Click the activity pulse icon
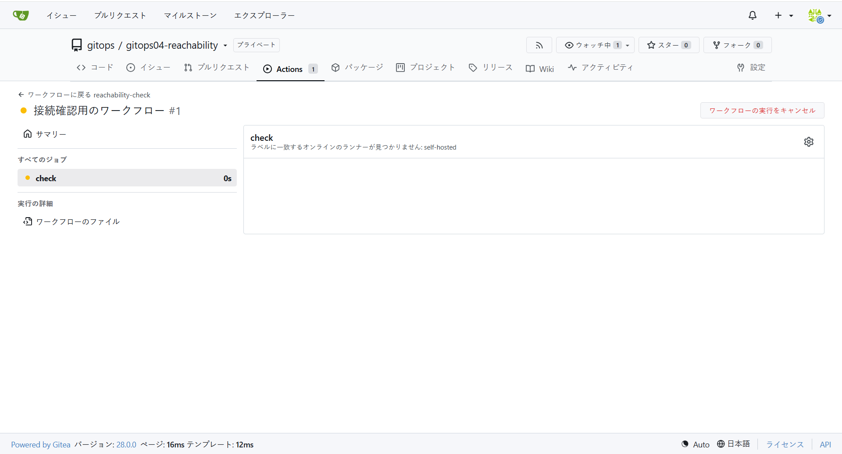The image size is (842, 454). [x=572, y=68]
